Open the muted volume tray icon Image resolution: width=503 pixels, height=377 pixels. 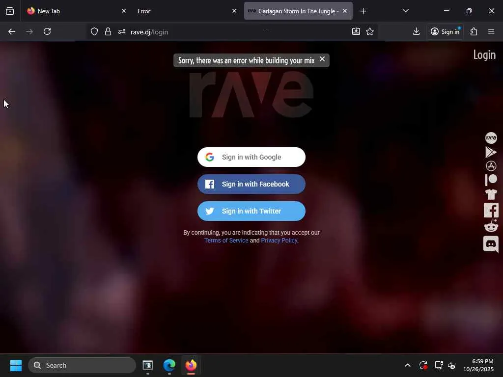coord(452,365)
